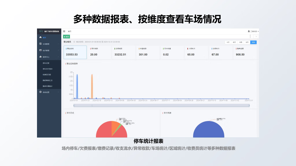Select the 本周 time range option
Viewport: 296px width, 166px height.
tap(240, 42)
